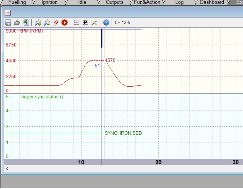Export log to Excel spreadsheet icon

tap(25, 22)
